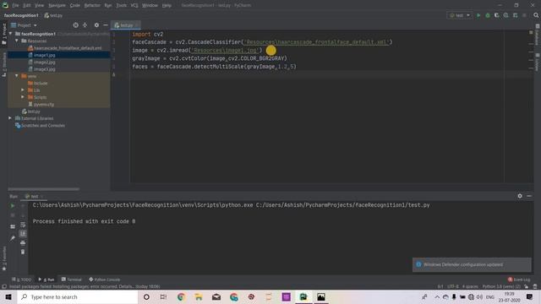Viewport: 541px width, 304px height.
Task: Click the locate file target icon in Project panel
Action: pyautogui.click(x=75, y=25)
